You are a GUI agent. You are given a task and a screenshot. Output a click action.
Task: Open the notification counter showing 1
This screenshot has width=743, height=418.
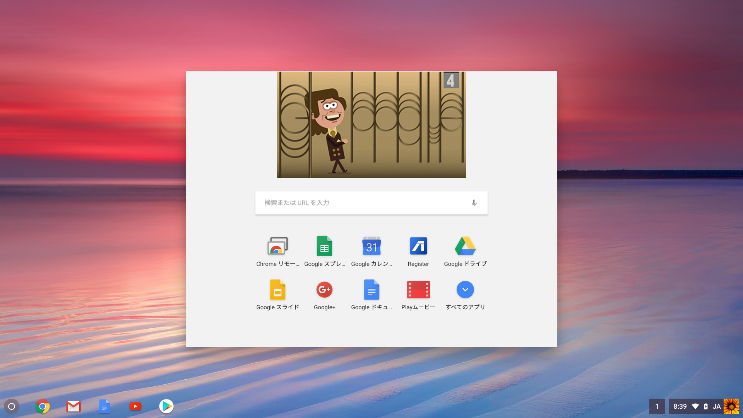click(x=657, y=406)
